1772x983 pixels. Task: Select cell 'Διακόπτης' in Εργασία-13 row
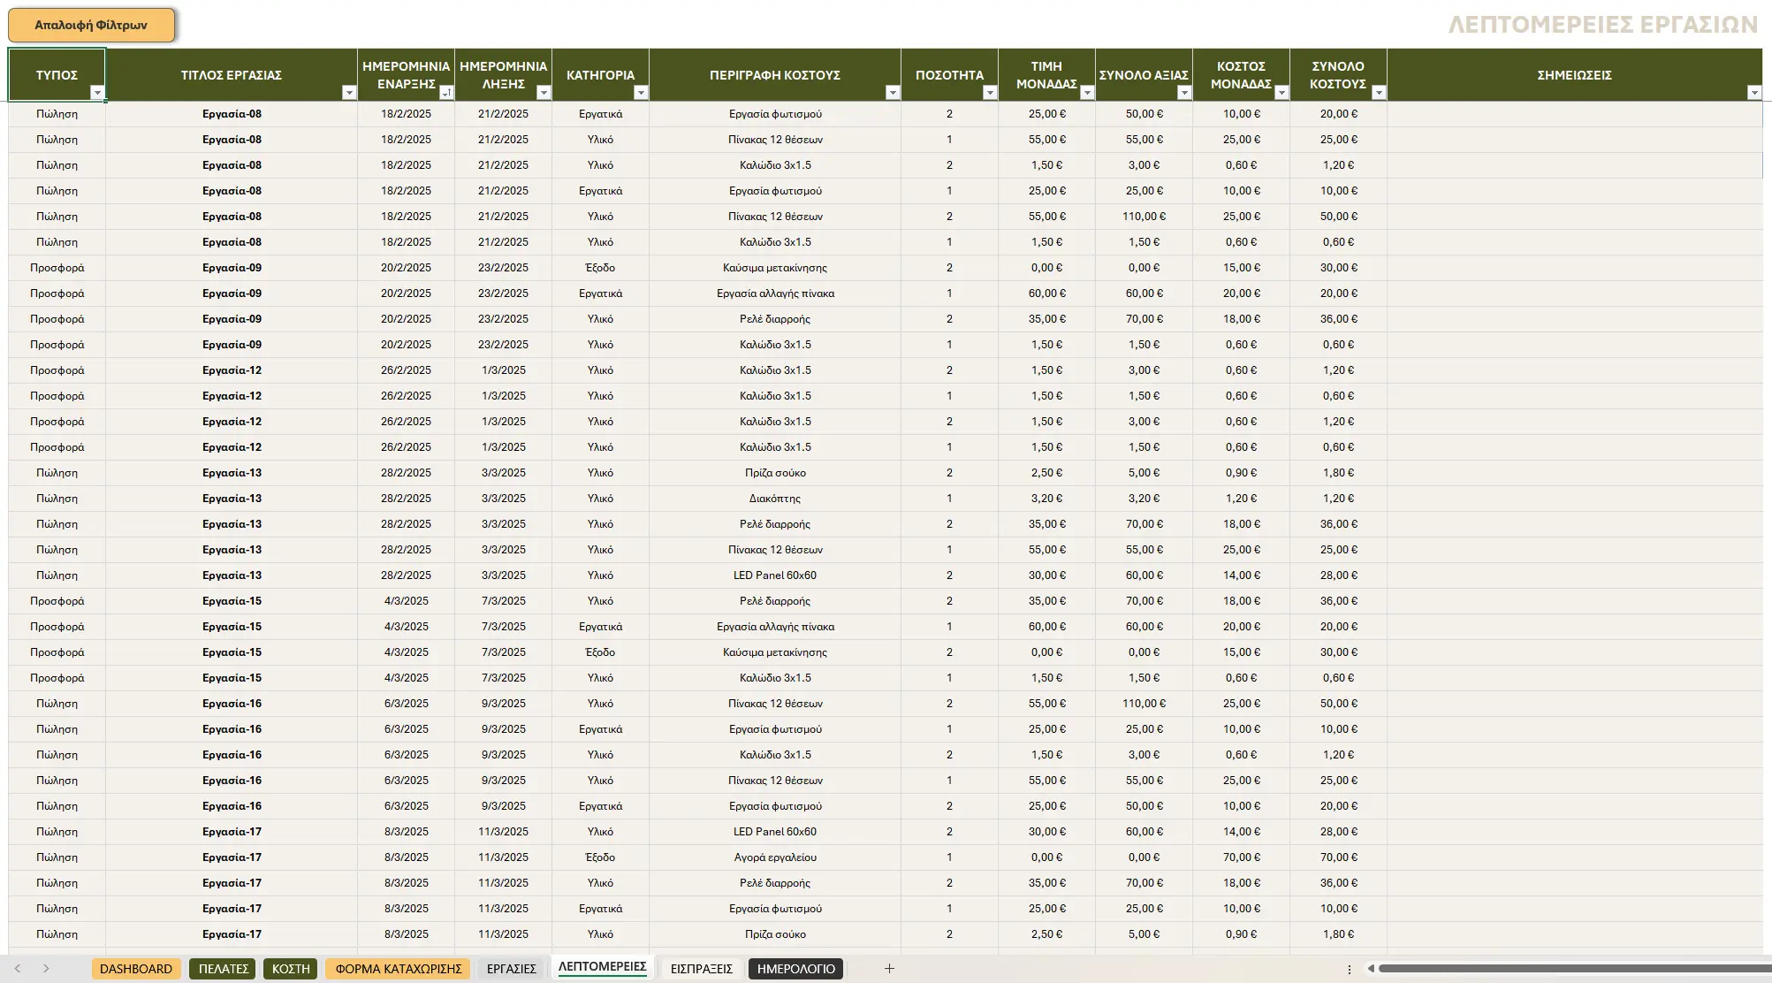(775, 499)
